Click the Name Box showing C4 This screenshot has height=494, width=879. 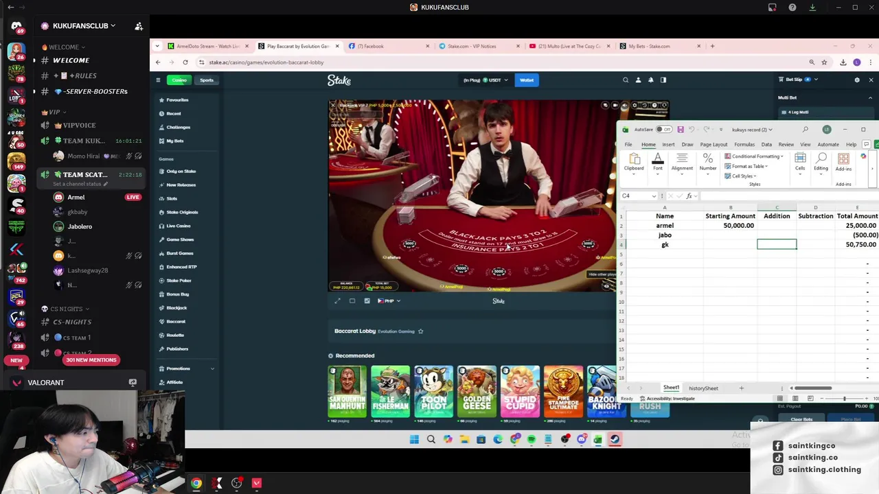(x=639, y=196)
